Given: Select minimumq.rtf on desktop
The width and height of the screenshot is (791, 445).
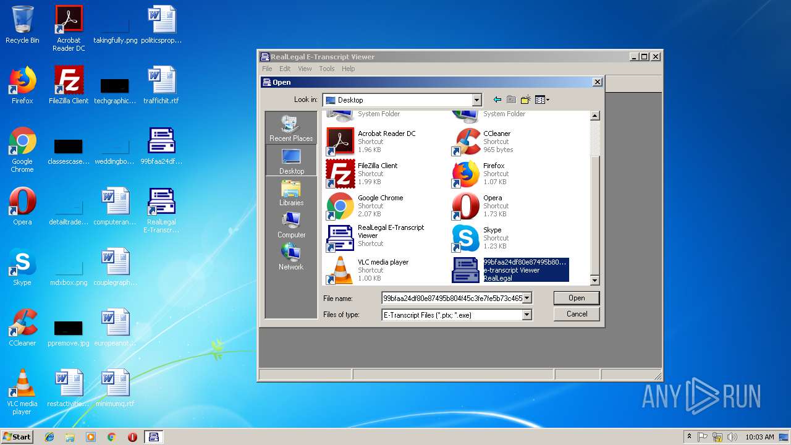Looking at the screenshot, I should pyautogui.click(x=115, y=388).
